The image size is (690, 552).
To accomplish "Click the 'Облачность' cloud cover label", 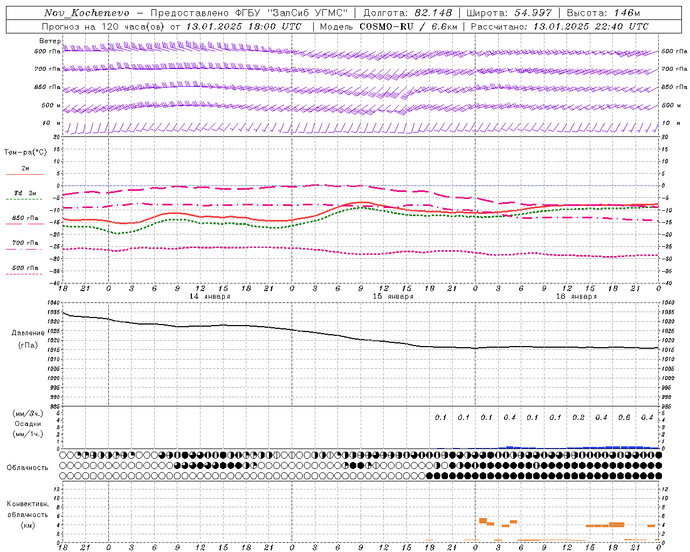I will (27, 468).
